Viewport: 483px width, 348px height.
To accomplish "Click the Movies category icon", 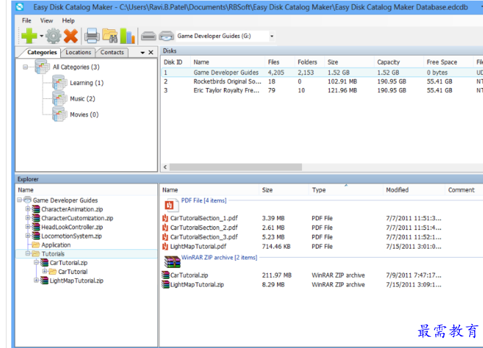I will point(60,114).
